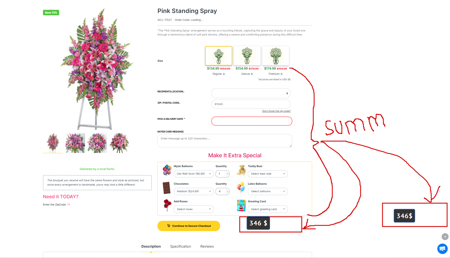Choose the Deluxe size bouquet icon

[247, 56]
